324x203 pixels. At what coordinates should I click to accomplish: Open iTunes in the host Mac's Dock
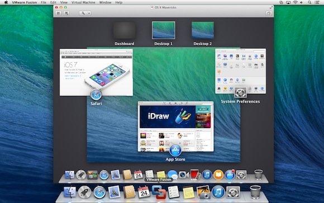(x=218, y=192)
